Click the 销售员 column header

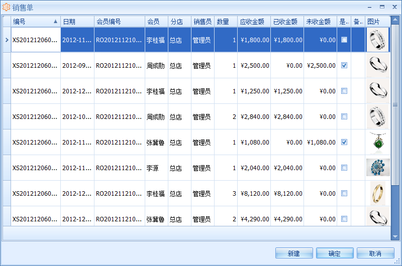pos(203,22)
